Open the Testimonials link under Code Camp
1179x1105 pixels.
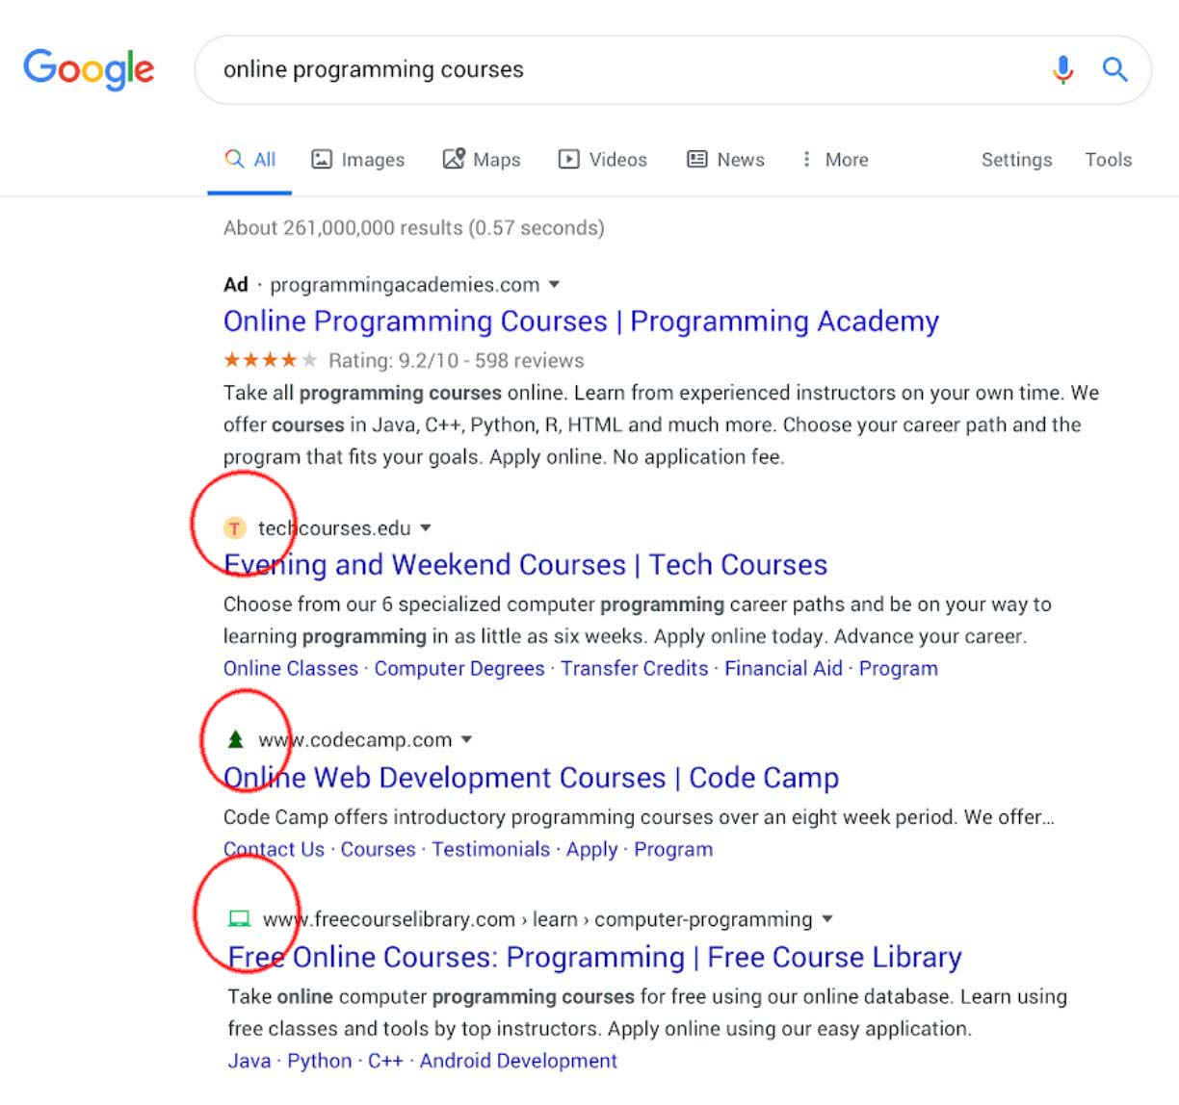coord(490,849)
